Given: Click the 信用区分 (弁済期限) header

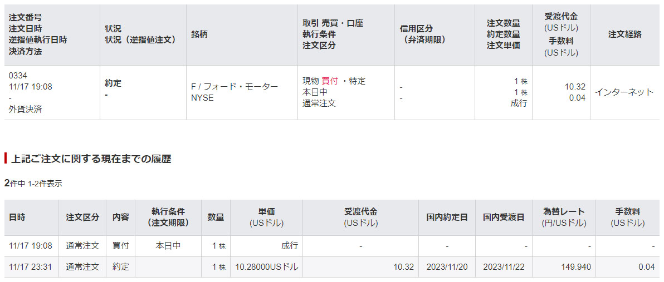Looking at the screenshot, I should [x=416, y=34].
